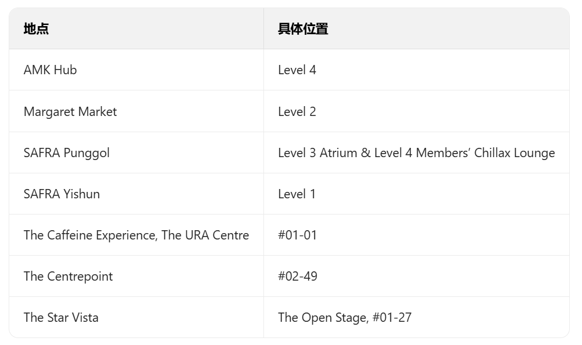
Task: Click the 地点 column header
Action: 36,29
